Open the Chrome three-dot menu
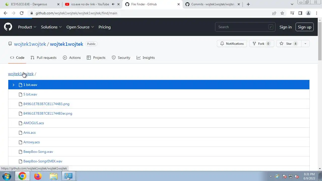This screenshot has width=322, height=181. click(x=316, y=13)
